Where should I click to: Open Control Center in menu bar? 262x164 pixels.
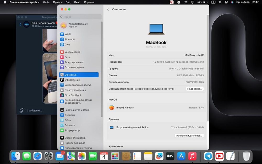tap(226, 2)
